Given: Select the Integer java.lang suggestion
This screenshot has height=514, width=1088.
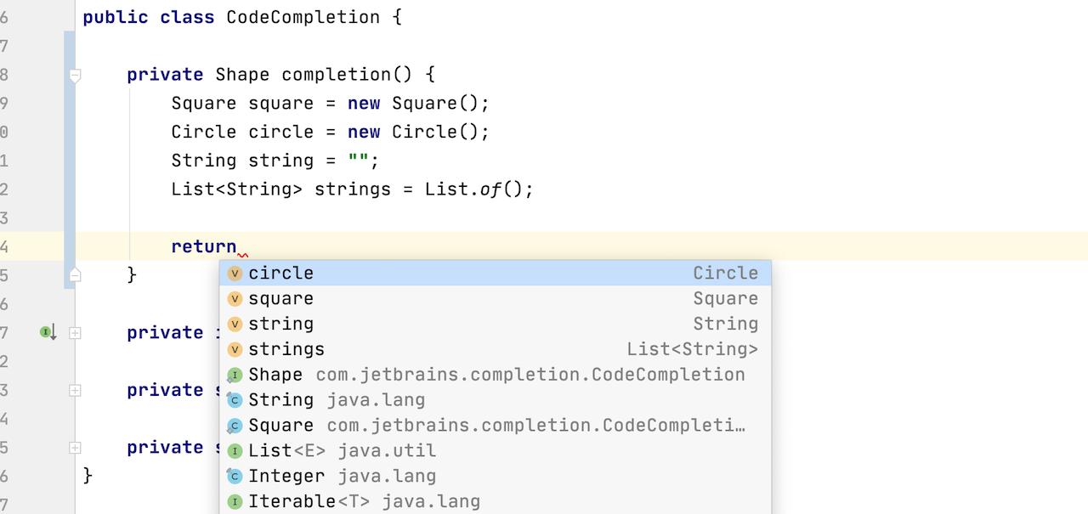Looking at the screenshot, I should click(496, 477).
